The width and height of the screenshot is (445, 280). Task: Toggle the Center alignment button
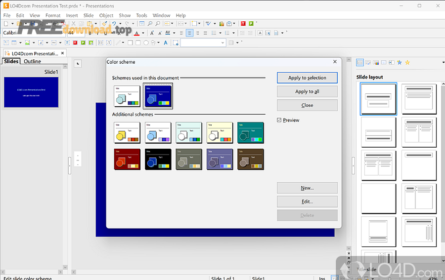189,33
